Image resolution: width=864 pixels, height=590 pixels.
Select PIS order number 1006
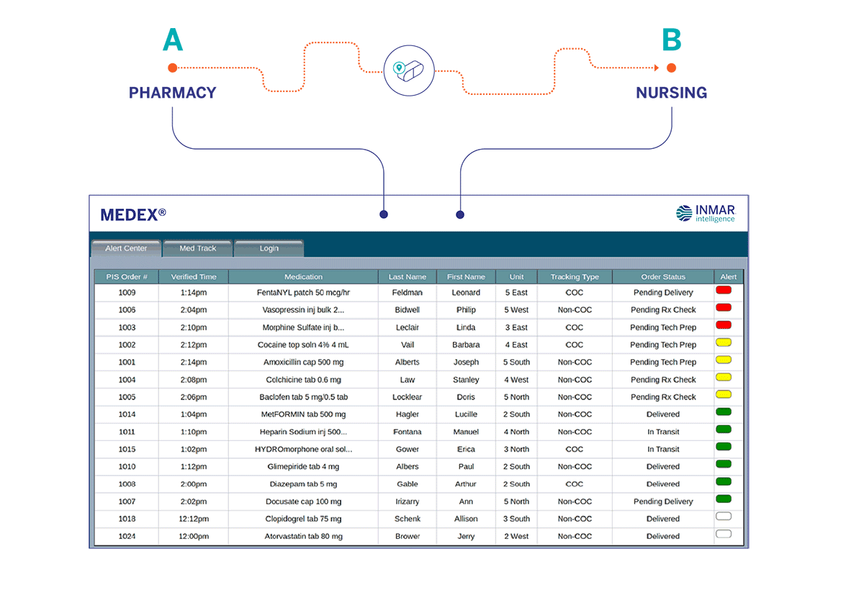[127, 310]
